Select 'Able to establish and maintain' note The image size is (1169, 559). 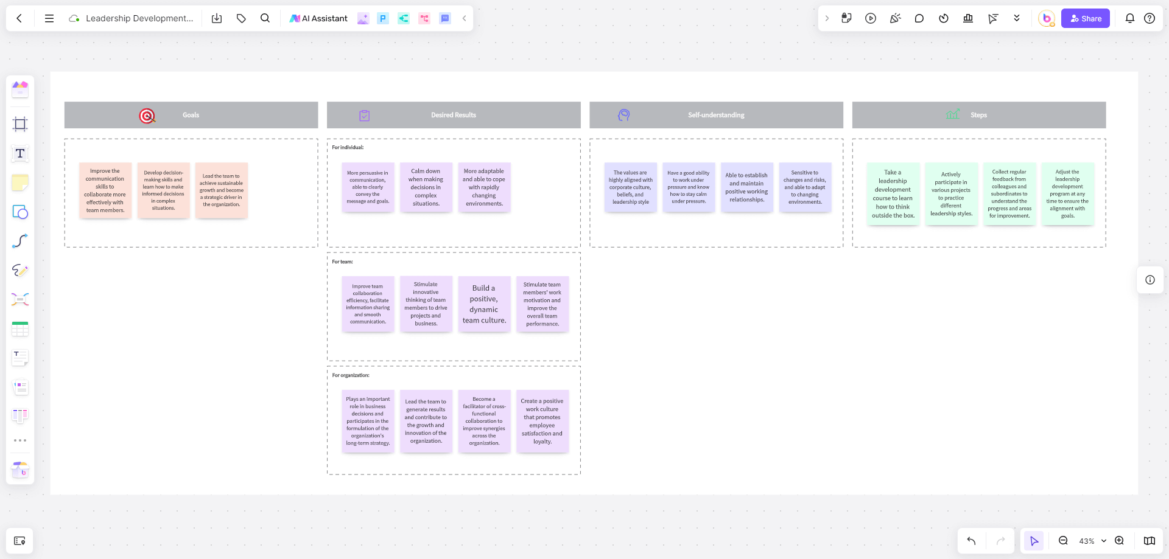click(746, 187)
